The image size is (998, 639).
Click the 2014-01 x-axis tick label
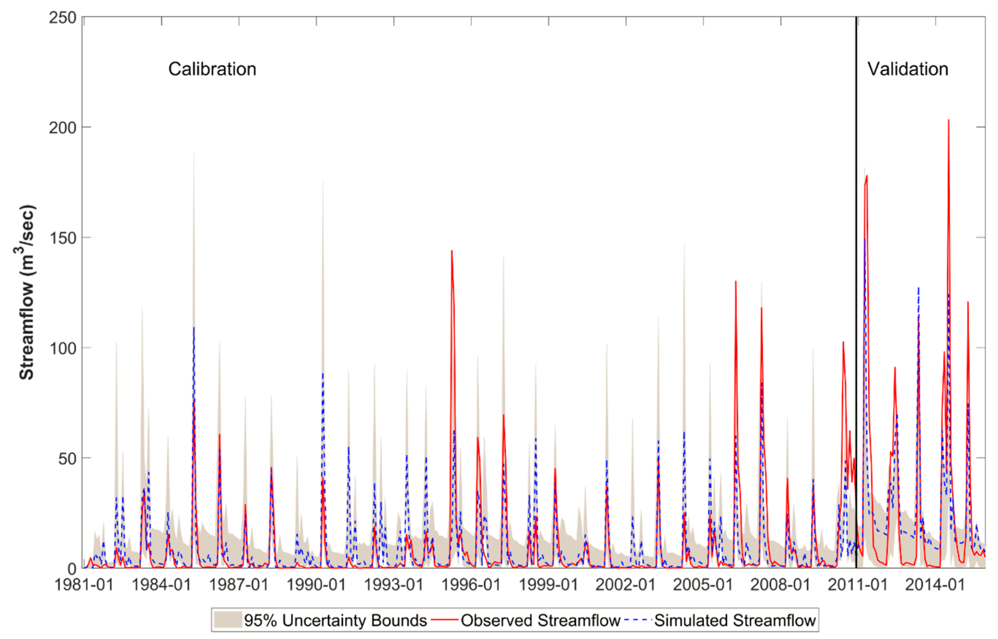coord(935,585)
